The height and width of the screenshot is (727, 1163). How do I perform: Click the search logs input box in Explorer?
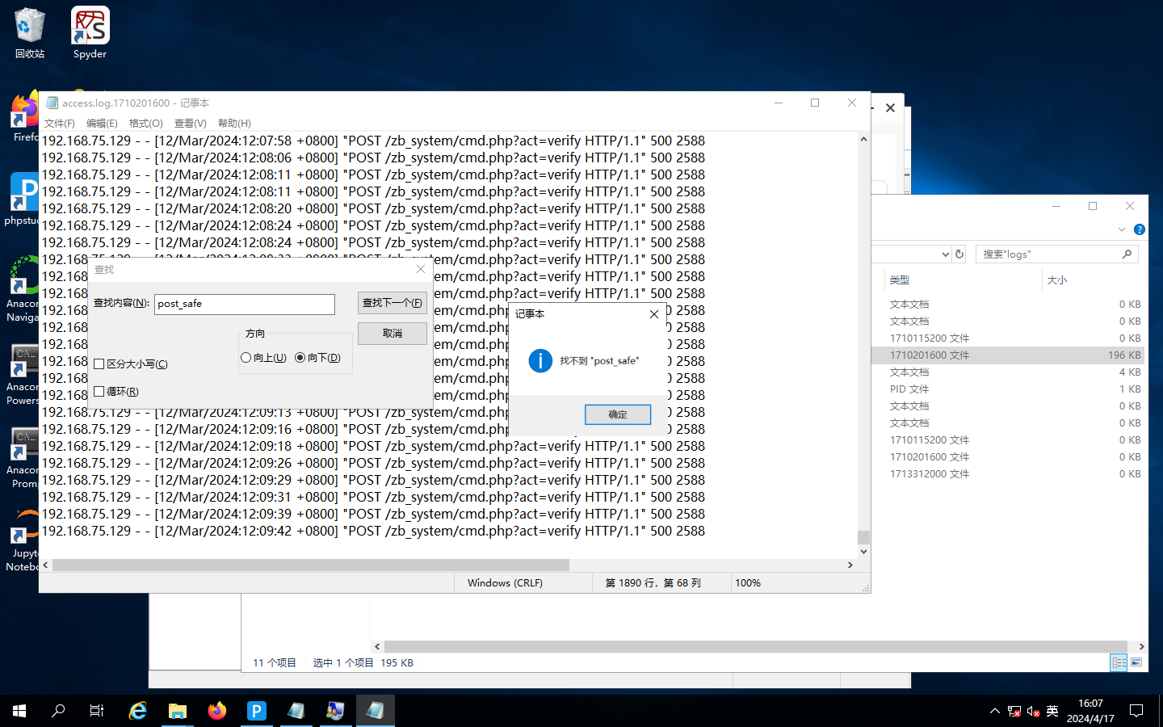(1050, 254)
